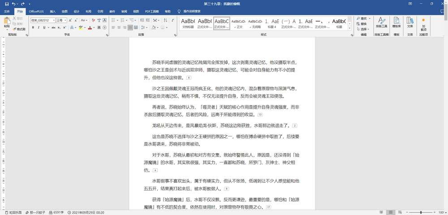Increase paragraph indent
The width and height of the screenshot is (448, 215).
[x=147, y=20]
